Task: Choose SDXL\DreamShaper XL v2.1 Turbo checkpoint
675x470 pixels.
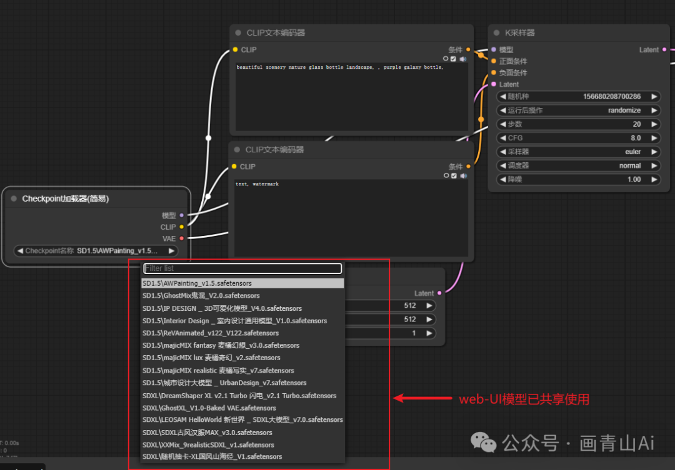Action: tap(242, 396)
